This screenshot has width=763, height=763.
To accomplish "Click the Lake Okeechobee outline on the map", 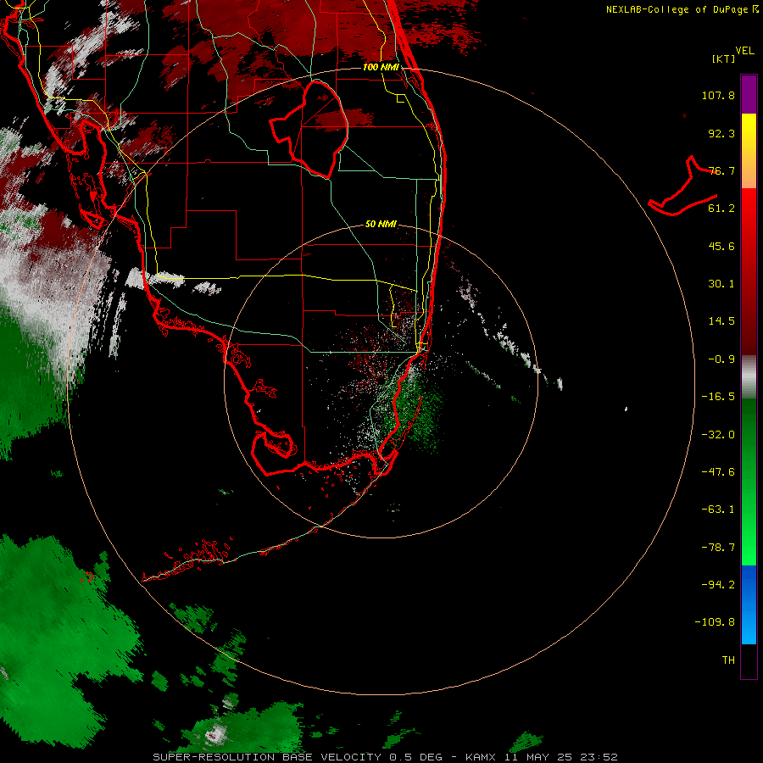I will coord(310,130).
